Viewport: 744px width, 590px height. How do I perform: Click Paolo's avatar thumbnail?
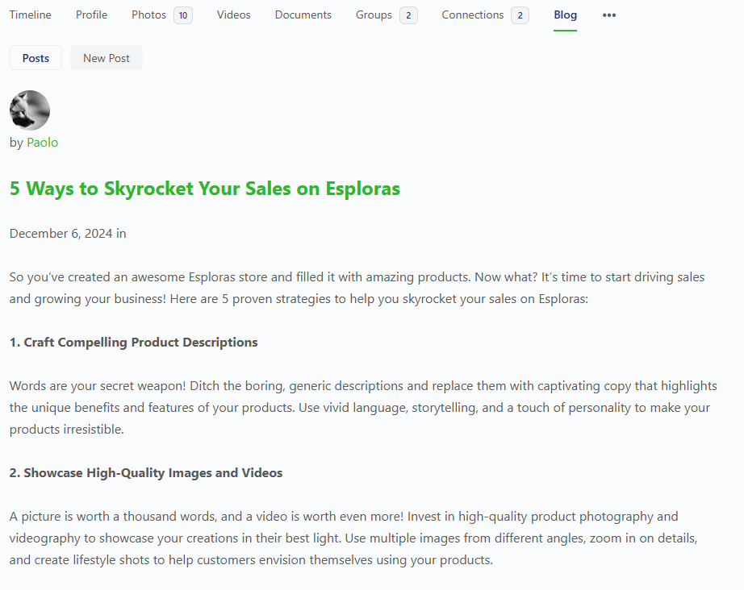click(x=29, y=110)
